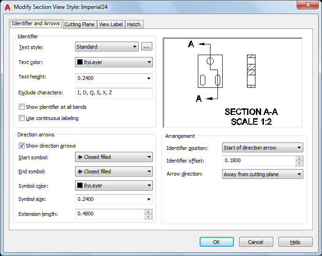The width and height of the screenshot is (322, 256).
Task: Click the section view preview image
Action: 232,83
